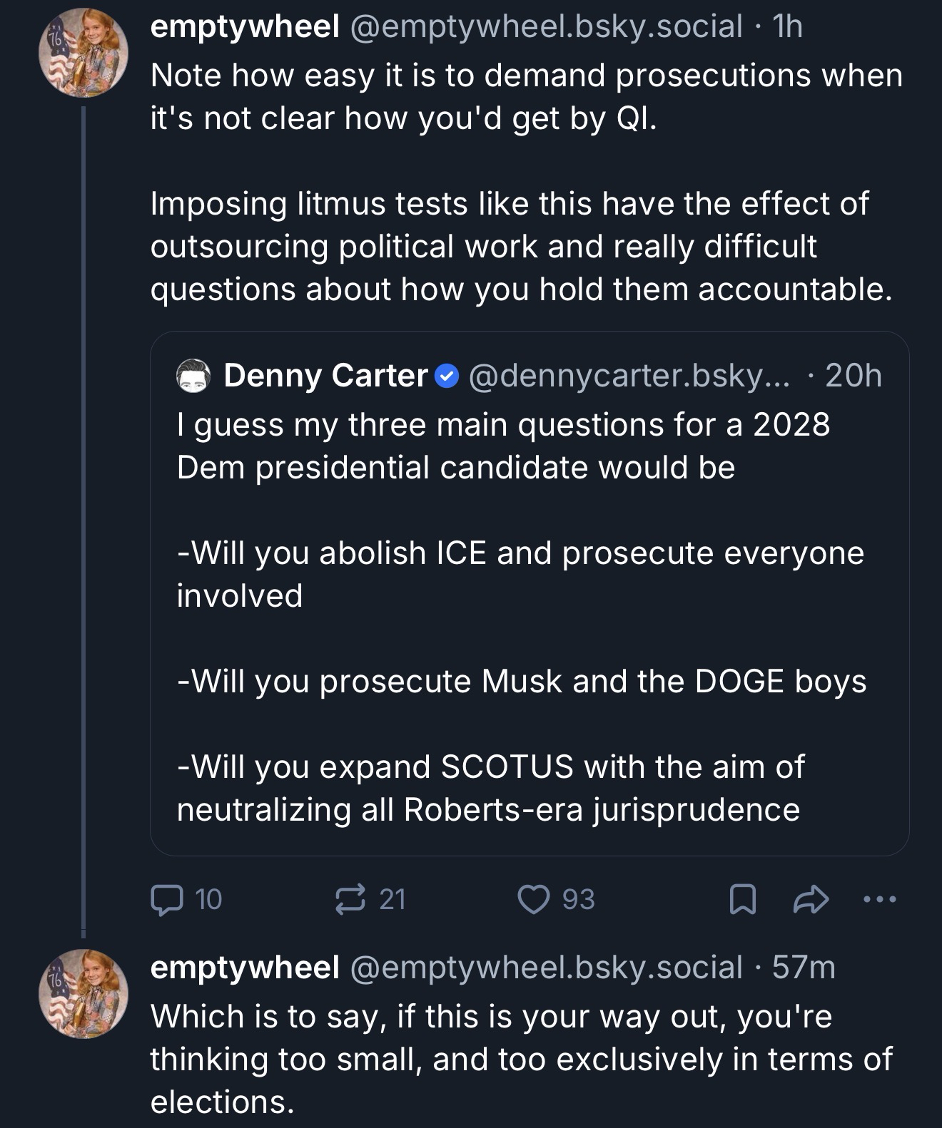
Task: Open emptywheel's avatar on second post
Action: tap(83, 993)
